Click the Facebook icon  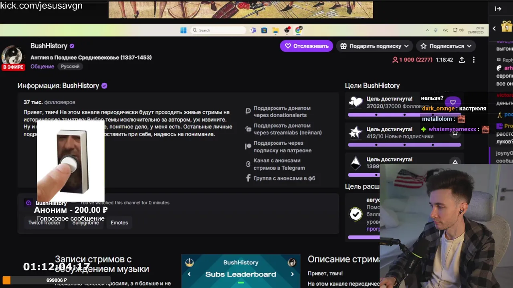tap(248, 178)
